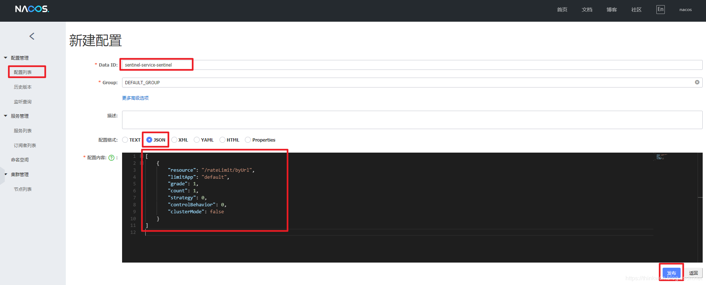Collapse the sidebar with back arrow
706x285 pixels.
point(32,36)
